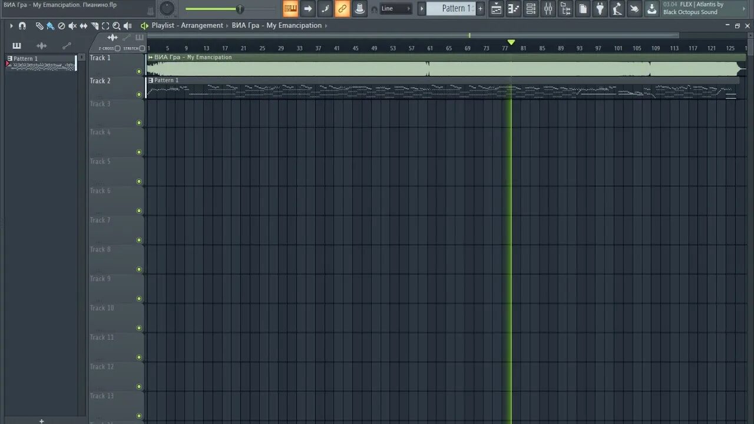Toggle the orange multilink controllers icon
754x424 pixels.
342,8
